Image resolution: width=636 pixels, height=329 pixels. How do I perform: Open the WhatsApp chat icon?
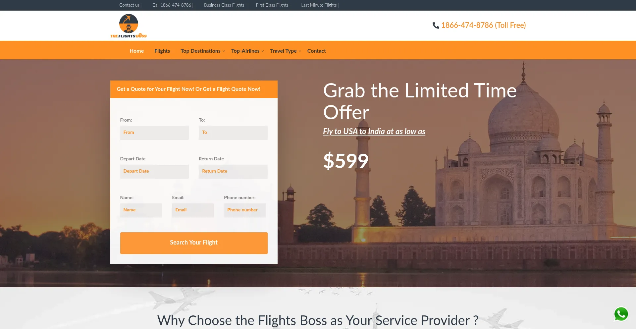(621, 314)
